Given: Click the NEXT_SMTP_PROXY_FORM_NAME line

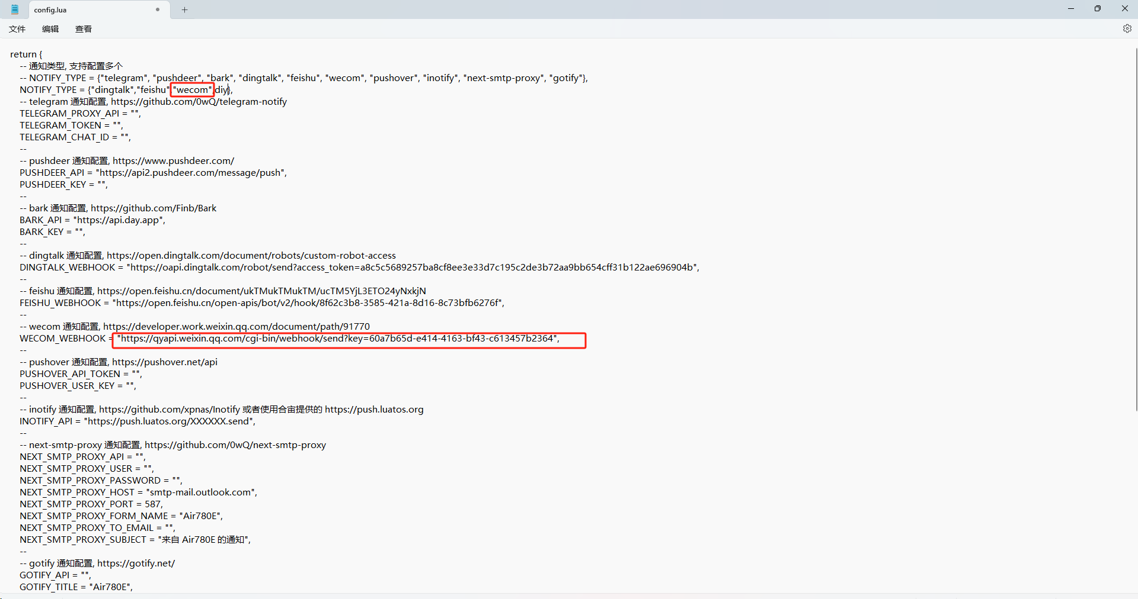Looking at the screenshot, I should [x=121, y=516].
